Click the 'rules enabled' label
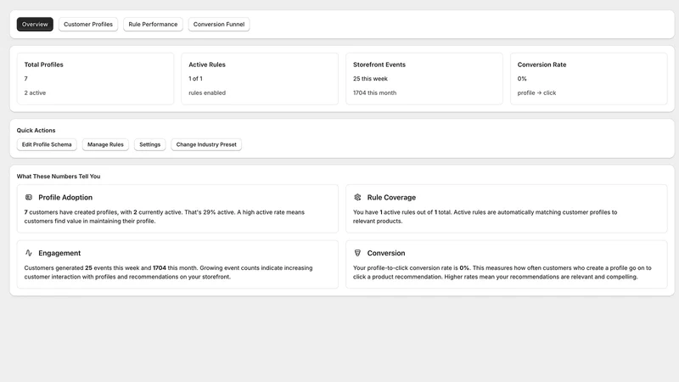Viewport: 679px width, 382px height. (207, 93)
